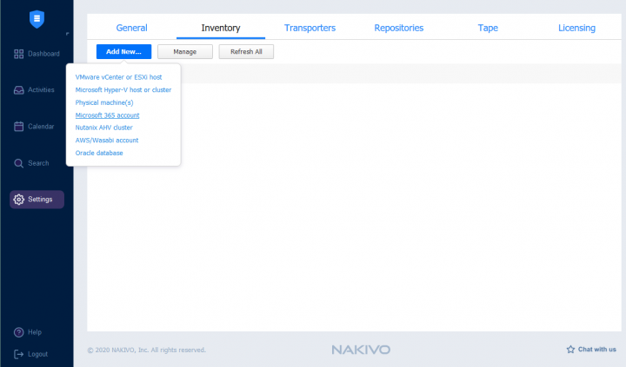The image size is (626, 367).
Task: Switch to the Licensing tab
Action: click(x=577, y=28)
